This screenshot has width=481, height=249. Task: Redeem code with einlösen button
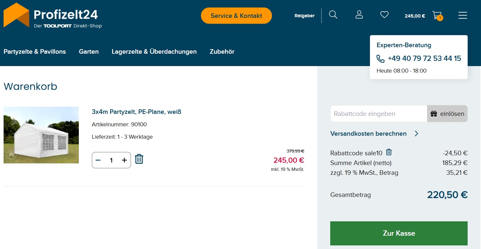click(447, 114)
